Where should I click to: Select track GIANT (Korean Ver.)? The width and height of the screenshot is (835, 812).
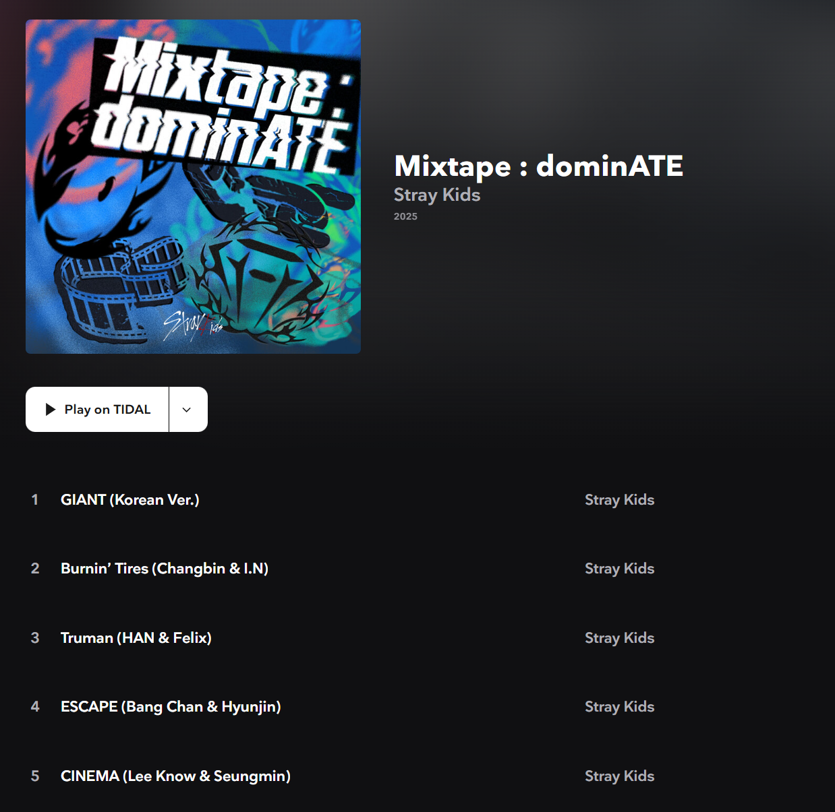(x=130, y=500)
